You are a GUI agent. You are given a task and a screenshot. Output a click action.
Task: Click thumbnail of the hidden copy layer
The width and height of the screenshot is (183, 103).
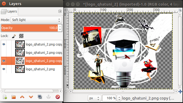20,52
